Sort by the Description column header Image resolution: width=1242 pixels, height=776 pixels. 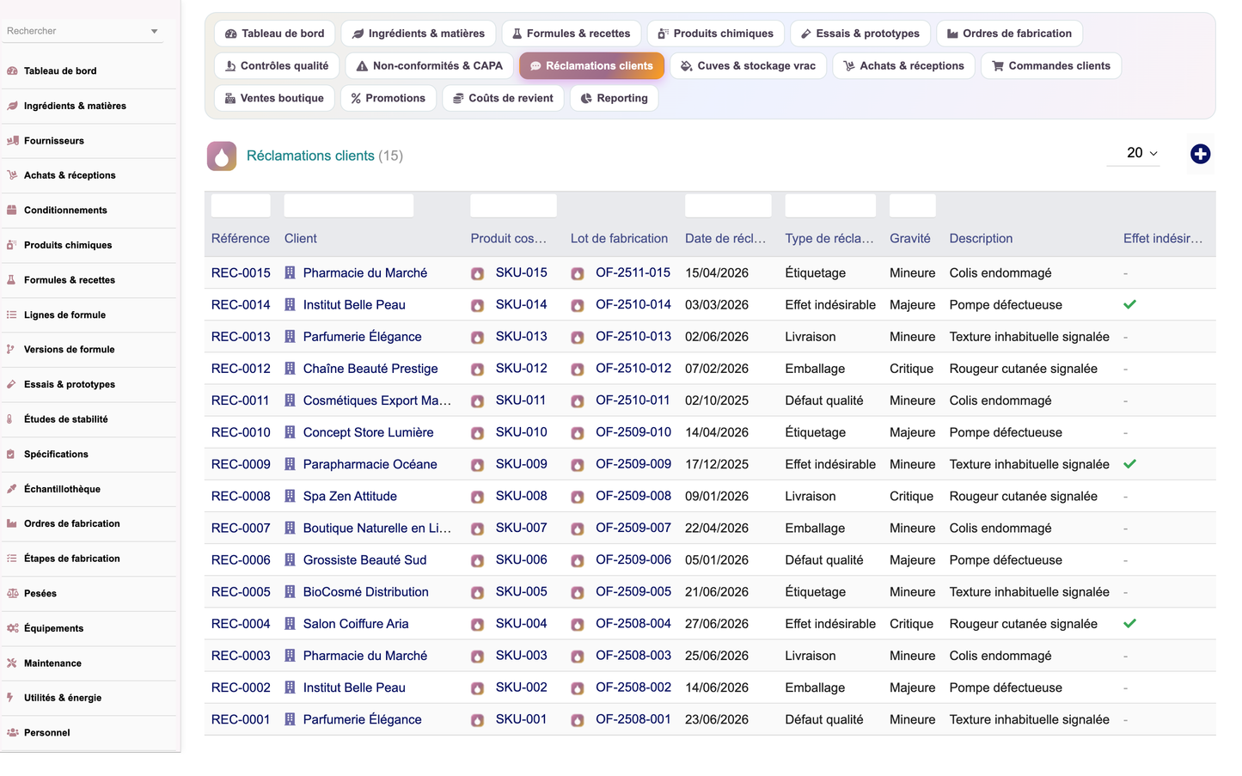981,239
